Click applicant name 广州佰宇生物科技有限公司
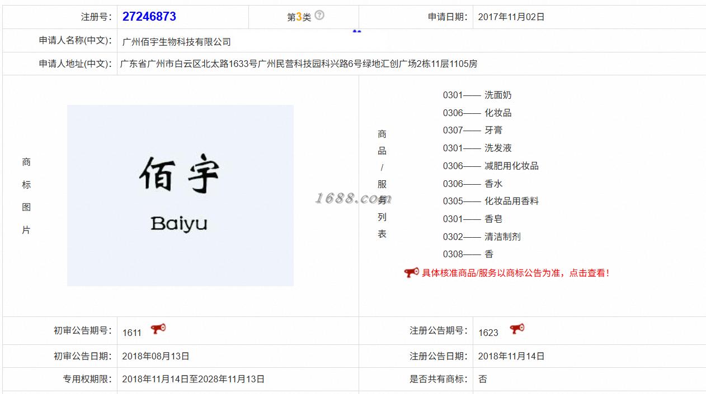 [177, 42]
